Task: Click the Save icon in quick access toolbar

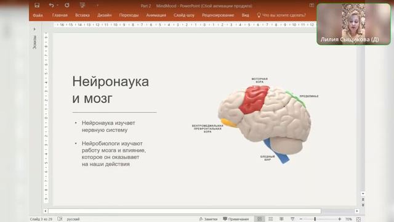Action: pos(37,6)
